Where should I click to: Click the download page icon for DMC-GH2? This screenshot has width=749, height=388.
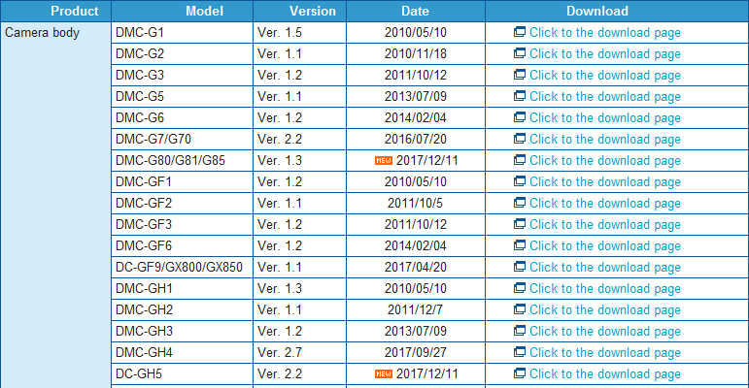519,308
